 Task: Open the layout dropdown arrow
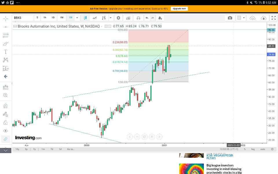click(244, 18)
